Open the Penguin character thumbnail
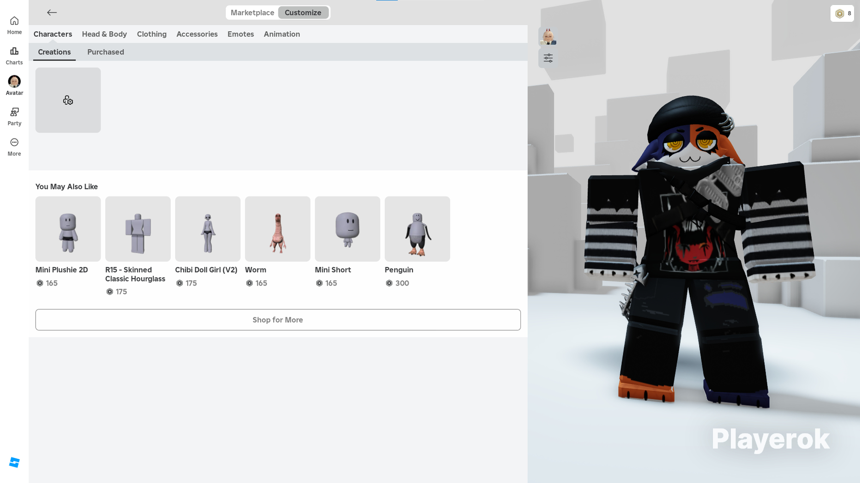Image resolution: width=860 pixels, height=483 pixels. (417, 229)
